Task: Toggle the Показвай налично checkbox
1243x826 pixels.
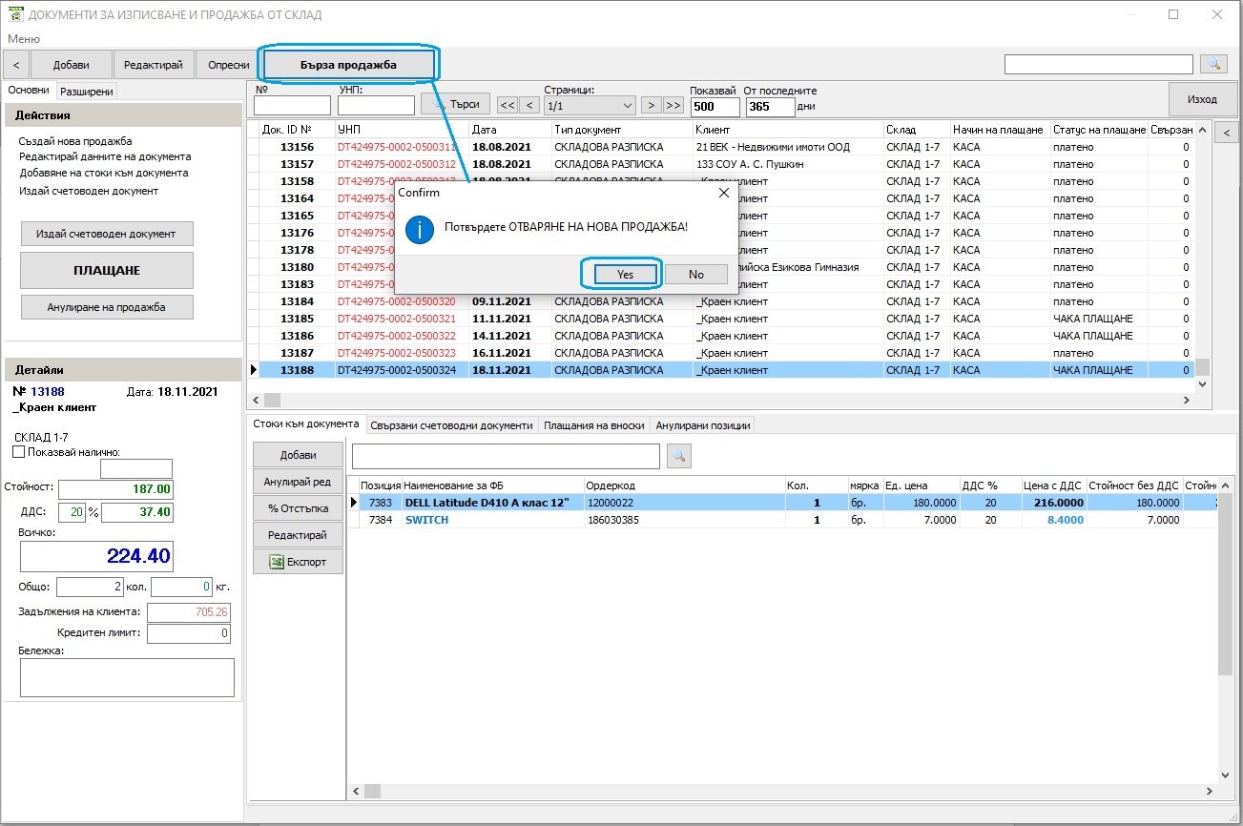Action: (19, 452)
